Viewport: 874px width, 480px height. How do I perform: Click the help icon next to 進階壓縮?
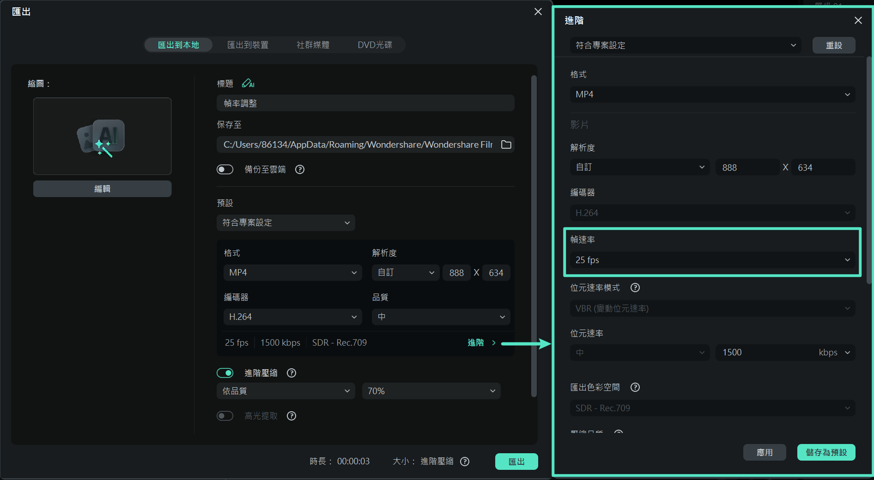point(291,373)
